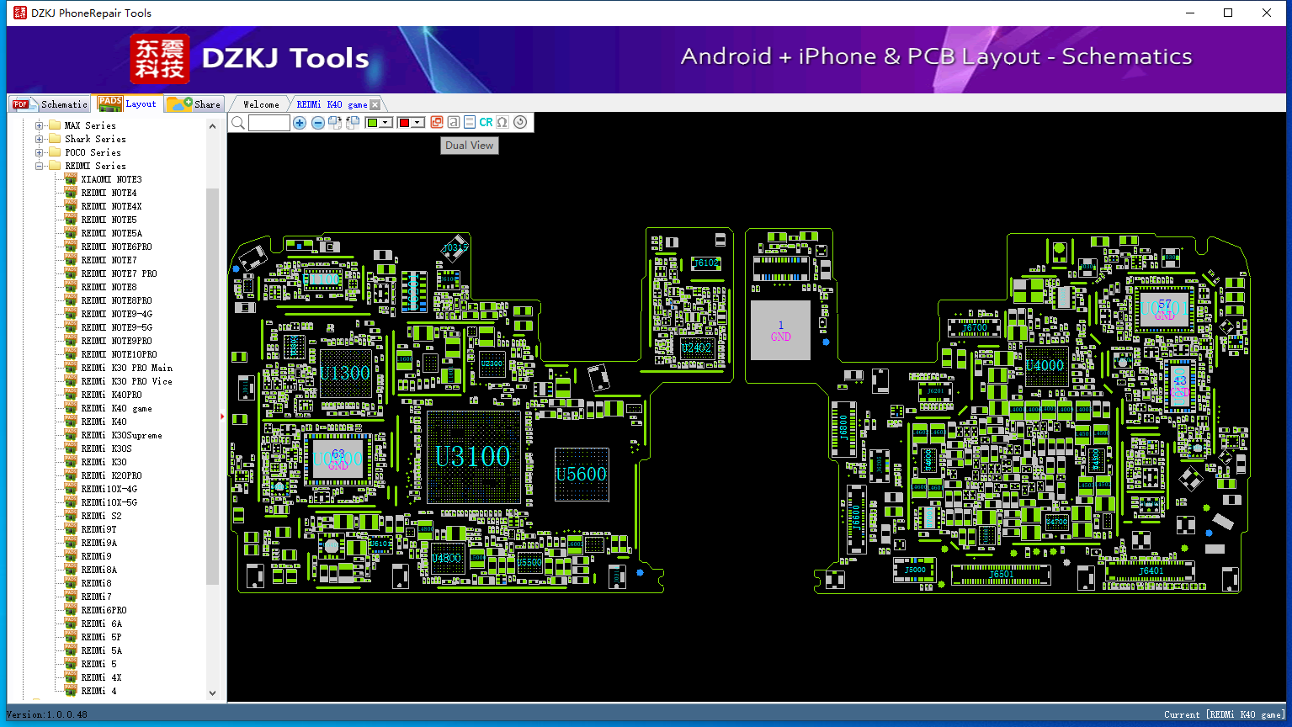The width and height of the screenshot is (1292, 727).
Task: Open the green color dropdown arrow
Action: (x=386, y=123)
